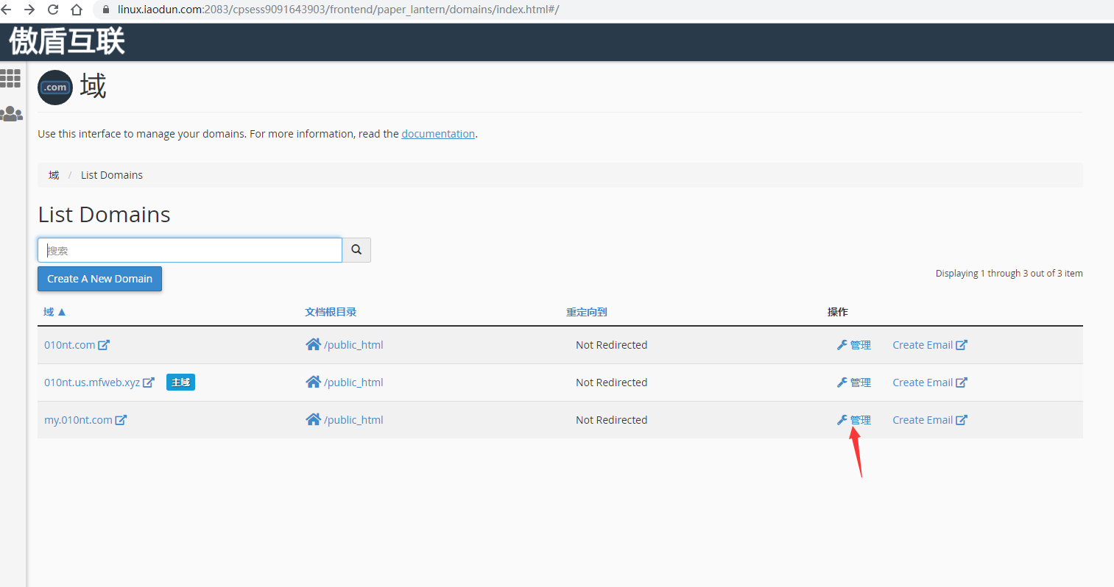
Task: Click the .com domains logo icon
Action: [55, 88]
